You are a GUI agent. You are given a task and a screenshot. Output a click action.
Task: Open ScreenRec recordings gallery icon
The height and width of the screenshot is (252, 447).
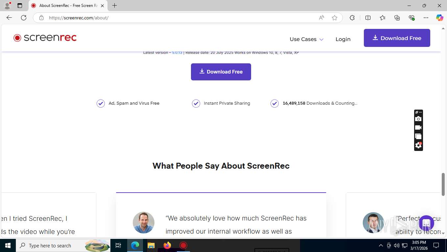coord(418,136)
